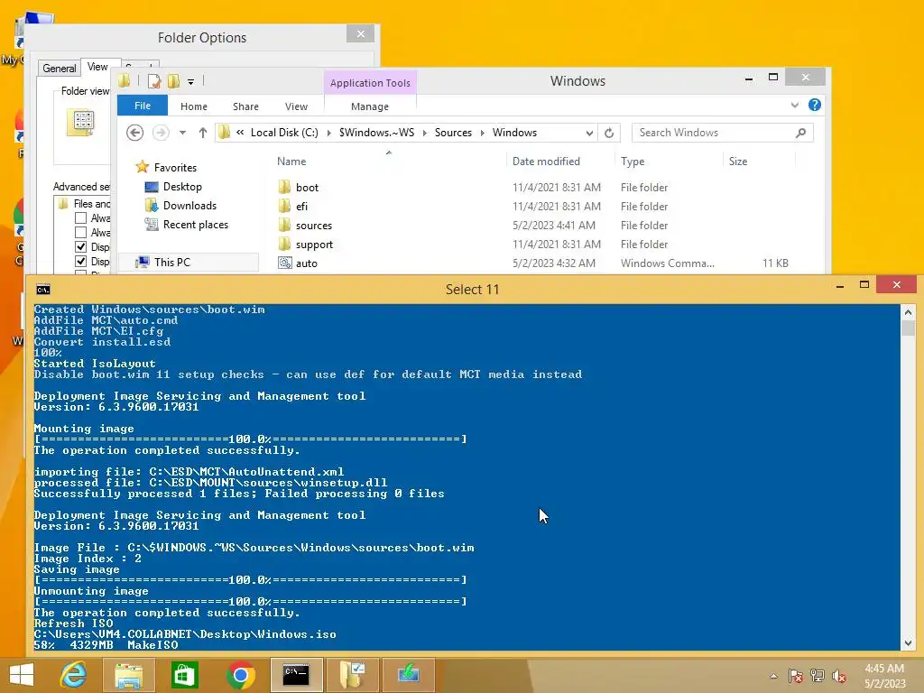This screenshot has width=924, height=693.
Task: Expand the Explorer ribbon chevron
Action: pyautogui.click(x=794, y=105)
